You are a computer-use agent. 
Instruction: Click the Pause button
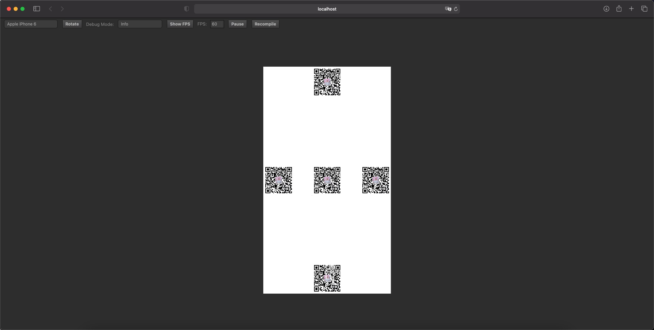(x=237, y=24)
